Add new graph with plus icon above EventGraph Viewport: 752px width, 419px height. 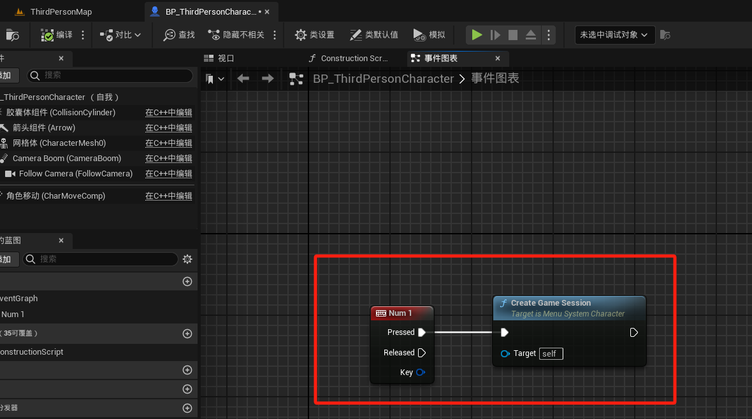click(187, 281)
